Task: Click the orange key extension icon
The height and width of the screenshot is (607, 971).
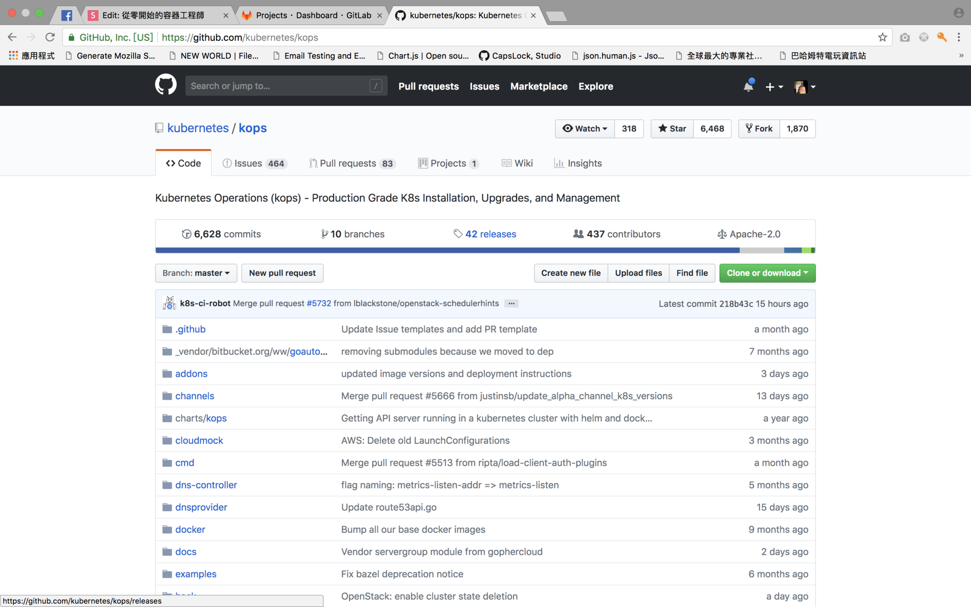Action: tap(942, 37)
